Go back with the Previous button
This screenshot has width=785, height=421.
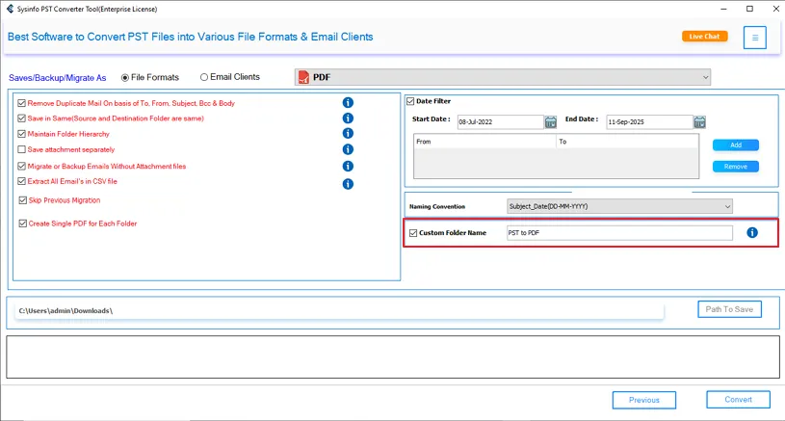[x=644, y=400]
